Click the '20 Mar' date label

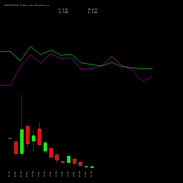point(79,174)
